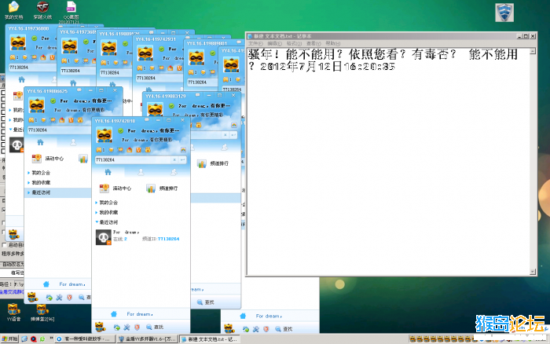Collapse 最近访问 in frontmost YY window
This screenshot has width=550, height=344.
[107, 222]
